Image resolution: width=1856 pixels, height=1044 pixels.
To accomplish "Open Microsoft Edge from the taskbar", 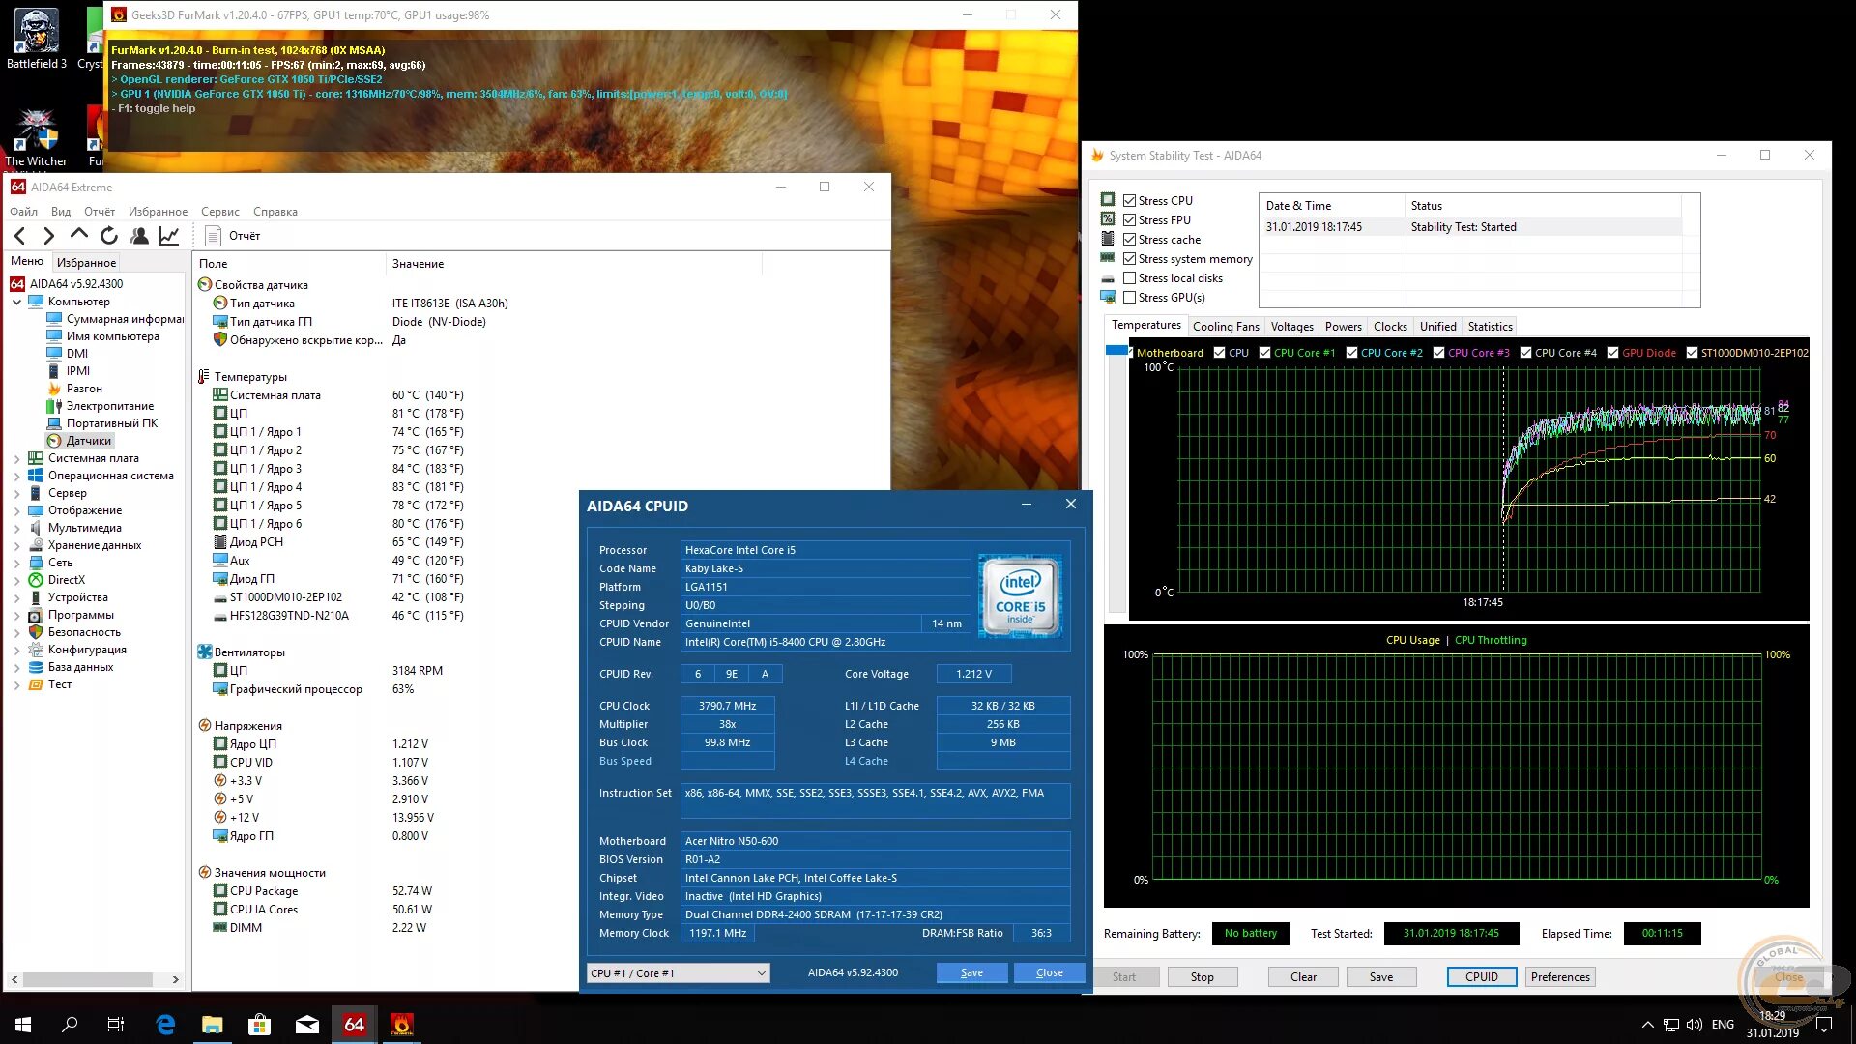I will [165, 1025].
